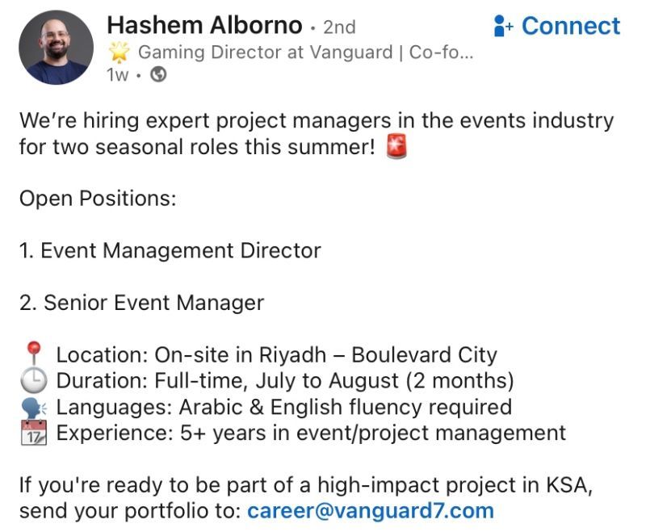
Task: Click the Connect button
Action: coord(556,26)
